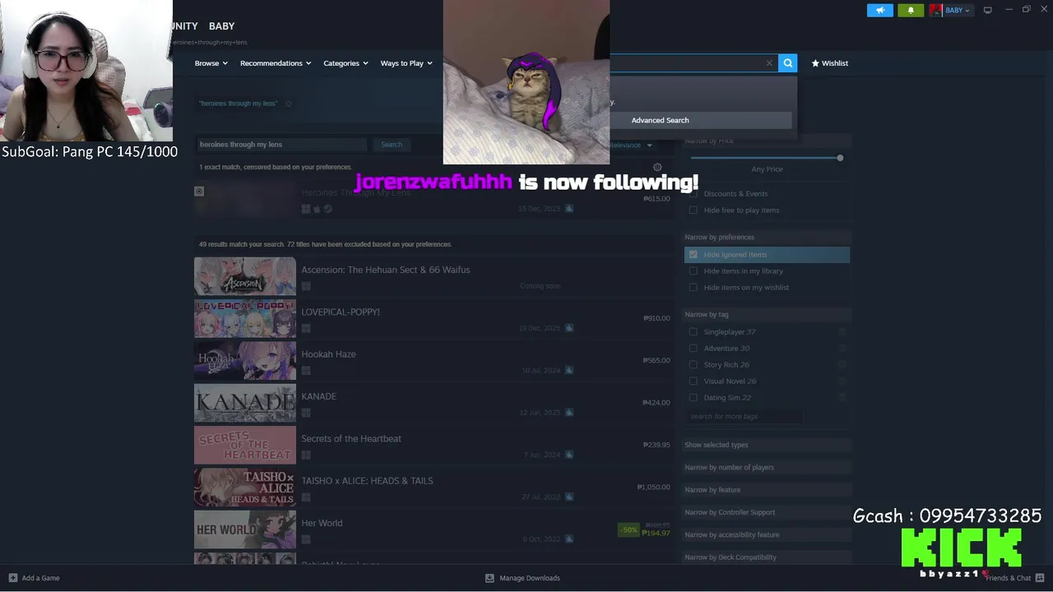Click the Windows icon under KANADE
The height and width of the screenshot is (592, 1053).
pos(306,413)
